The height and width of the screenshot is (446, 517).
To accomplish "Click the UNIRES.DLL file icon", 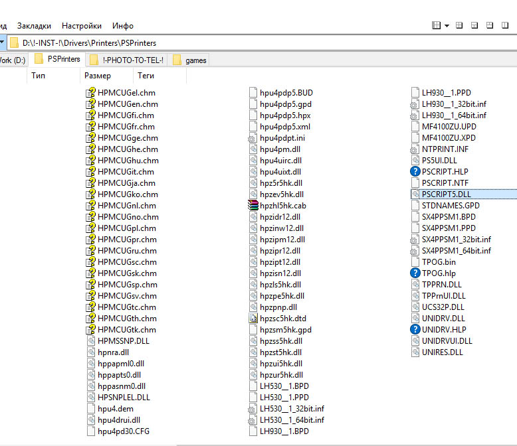I will click(415, 352).
